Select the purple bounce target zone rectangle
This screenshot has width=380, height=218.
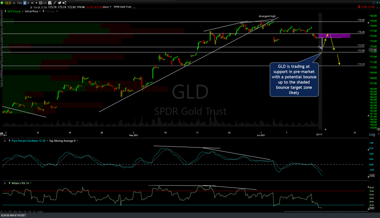click(x=334, y=36)
